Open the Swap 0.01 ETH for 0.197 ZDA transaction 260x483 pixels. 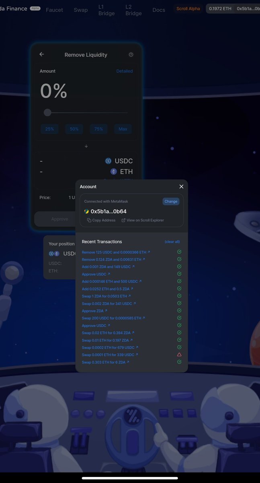tap(108, 340)
